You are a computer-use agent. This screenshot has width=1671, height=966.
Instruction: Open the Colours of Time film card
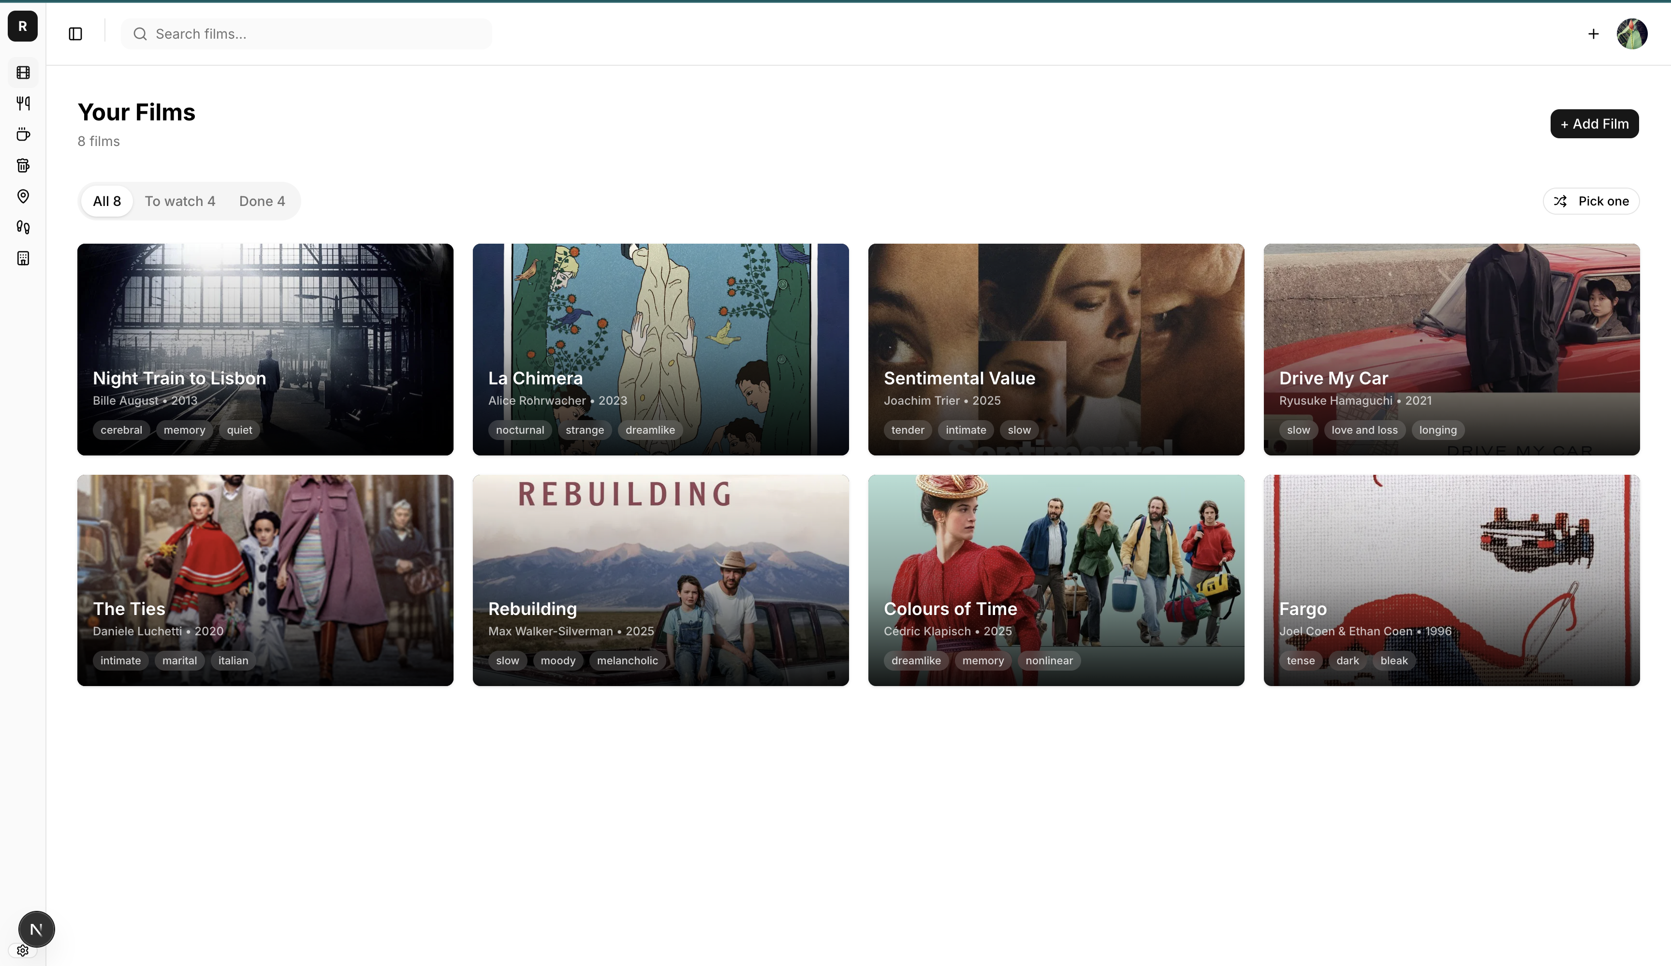coord(1056,580)
